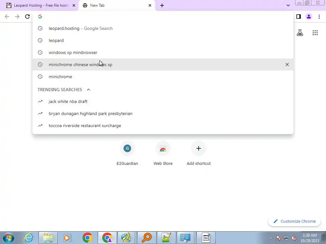Select the 'minichrome' suggestion
This screenshot has height=244, width=326.
(x=163, y=77)
